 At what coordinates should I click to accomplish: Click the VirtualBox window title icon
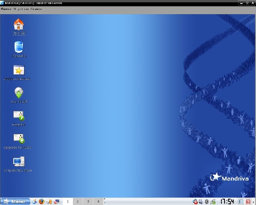point(2,3)
